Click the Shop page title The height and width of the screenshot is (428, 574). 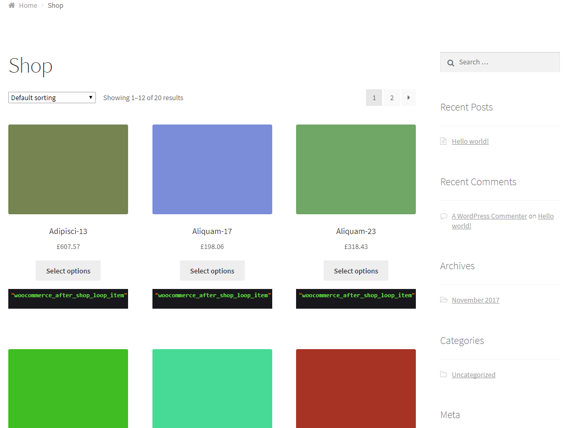point(31,66)
